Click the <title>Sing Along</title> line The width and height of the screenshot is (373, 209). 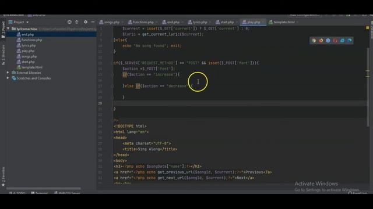pyautogui.click(x=150, y=149)
